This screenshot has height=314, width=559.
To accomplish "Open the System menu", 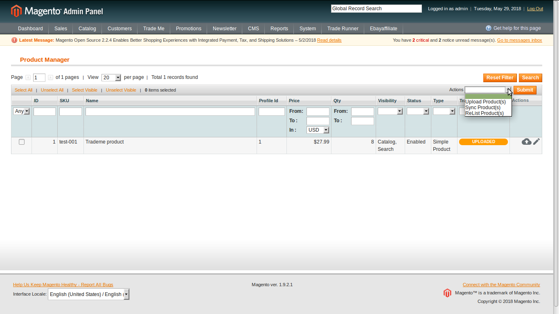I will [308, 29].
